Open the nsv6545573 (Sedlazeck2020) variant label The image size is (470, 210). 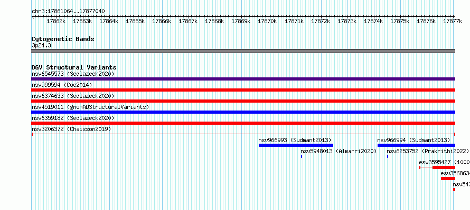click(73, 74)
